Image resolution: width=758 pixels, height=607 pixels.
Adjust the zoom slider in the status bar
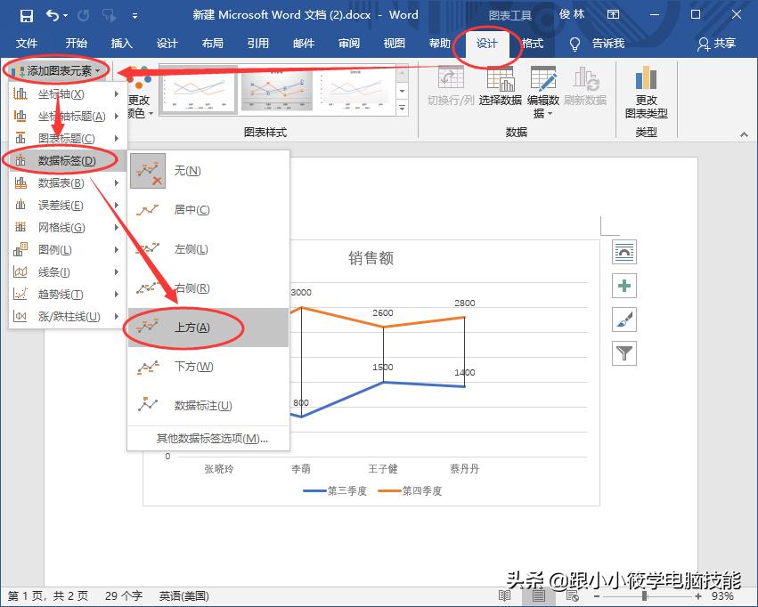click(x=642, y=595)
